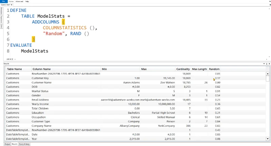
Task: Select the DateTableTemplate Date row cell
Action: [x=35, y=134]
